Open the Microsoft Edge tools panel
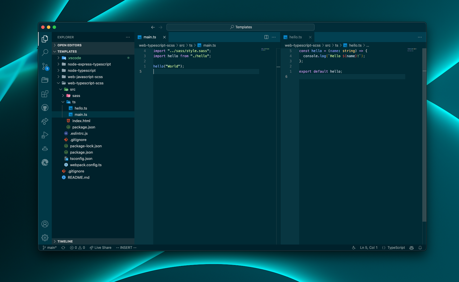 [45, 162]
